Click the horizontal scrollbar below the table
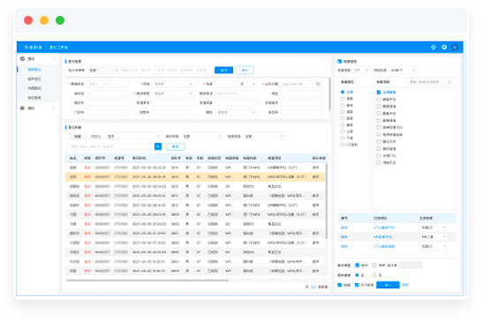482x320 pixels. (x=147, y=280)
